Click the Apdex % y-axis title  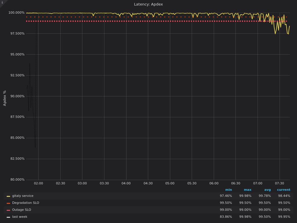[x=5, y=98]
